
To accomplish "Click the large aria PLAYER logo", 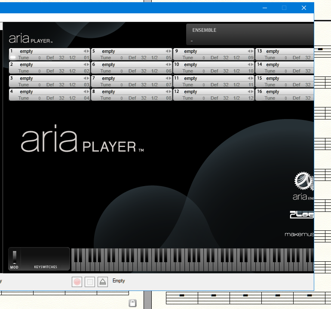I will 82,141.
